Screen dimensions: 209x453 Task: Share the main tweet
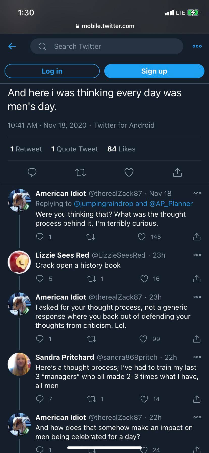pos(177,172)
